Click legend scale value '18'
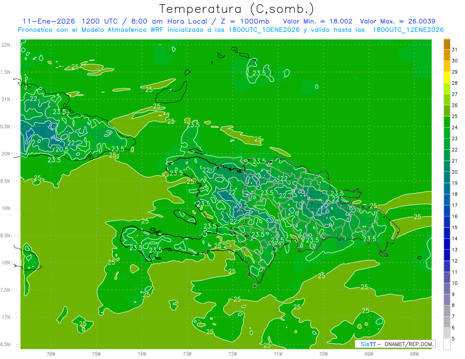 click(x=455, y=194)
